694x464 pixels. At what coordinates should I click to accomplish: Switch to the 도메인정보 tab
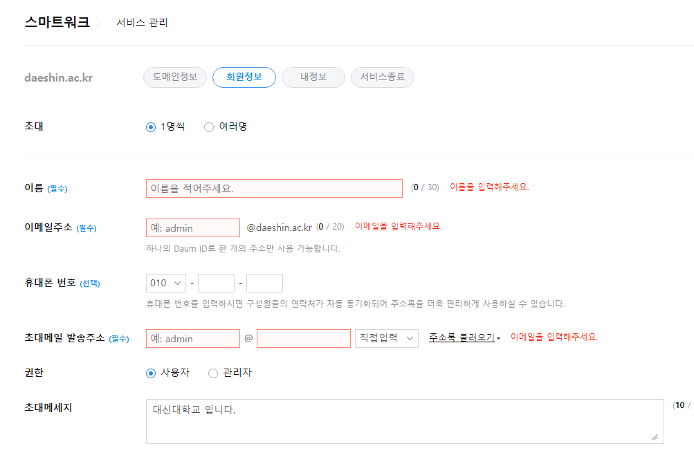(175, 77)
